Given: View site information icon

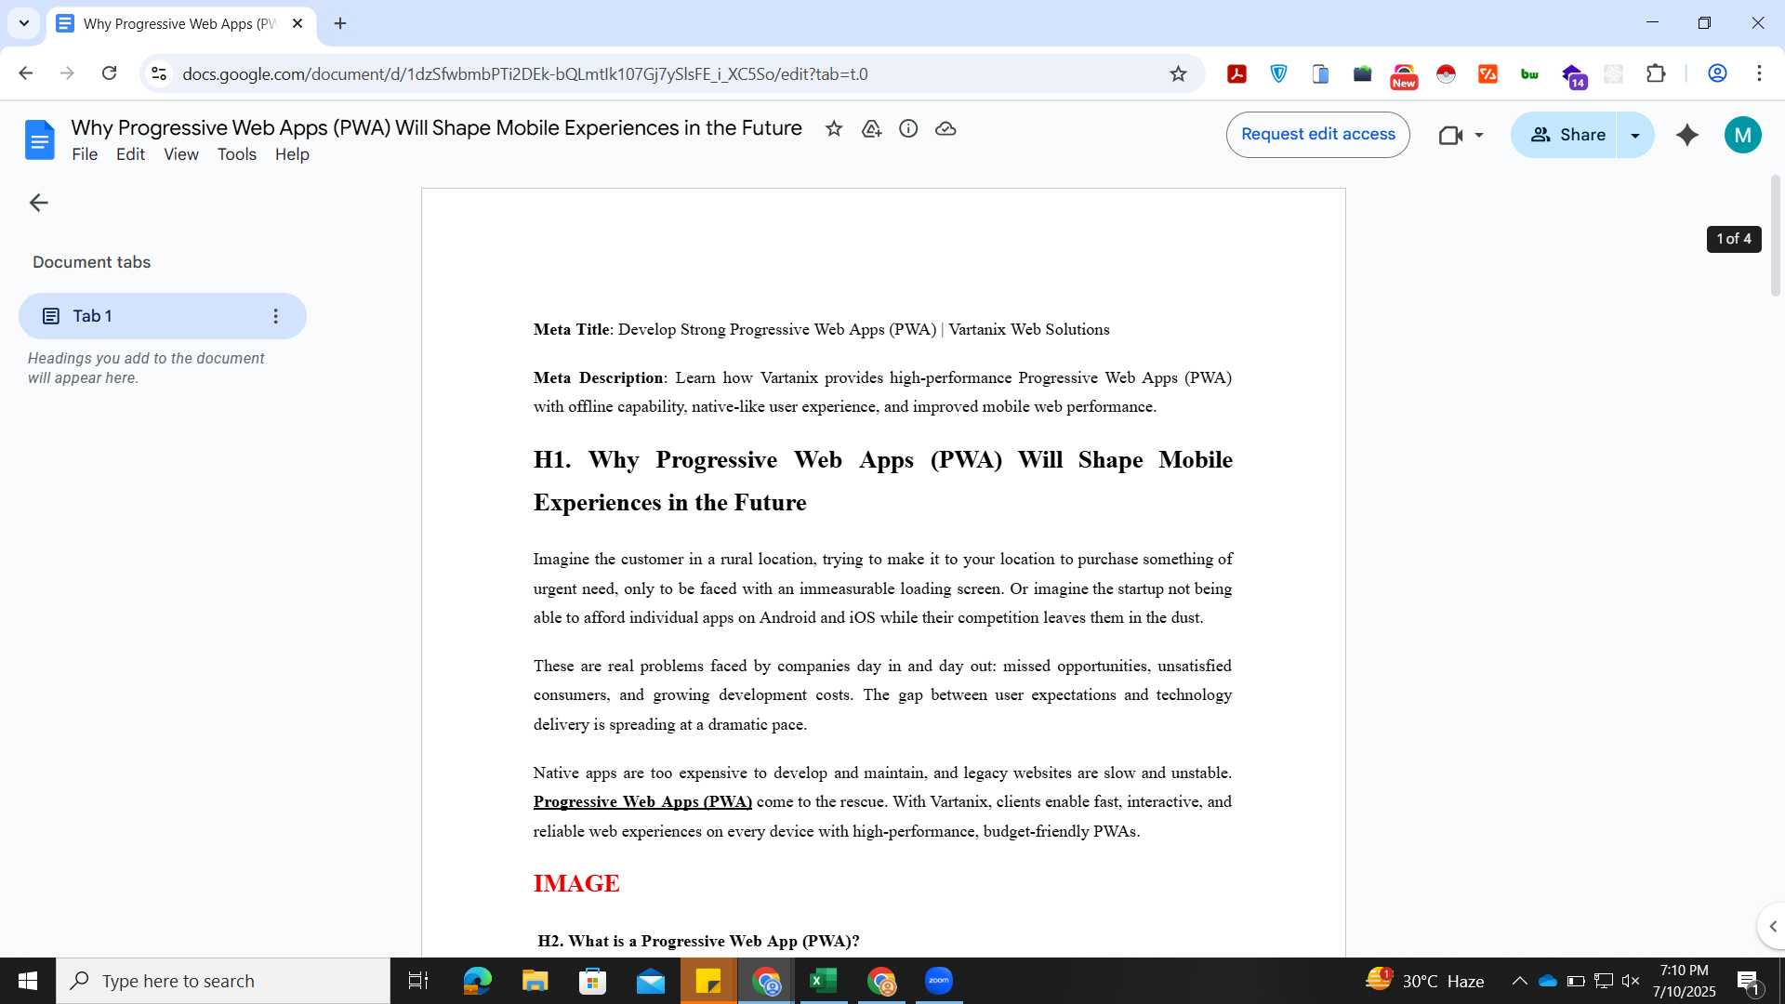Looking at the screenshot, I should point(159,73).
